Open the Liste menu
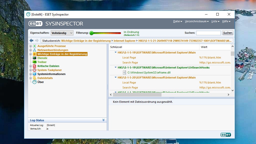The image size is (256, 144). point(215,21)
